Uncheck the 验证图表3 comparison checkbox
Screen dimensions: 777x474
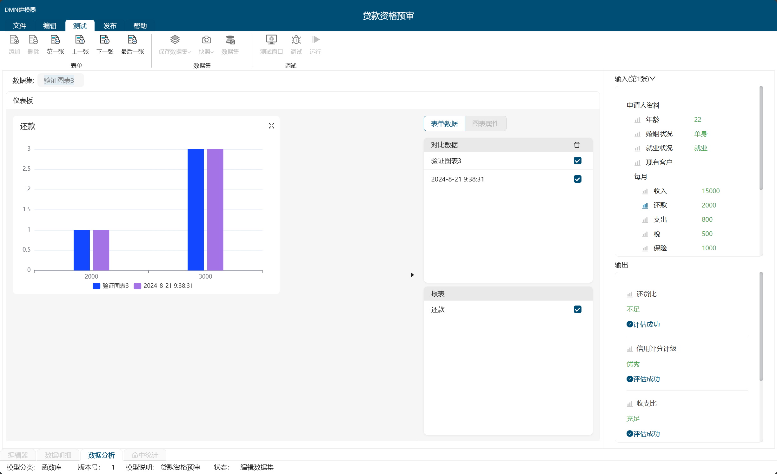tap(577, 161)
